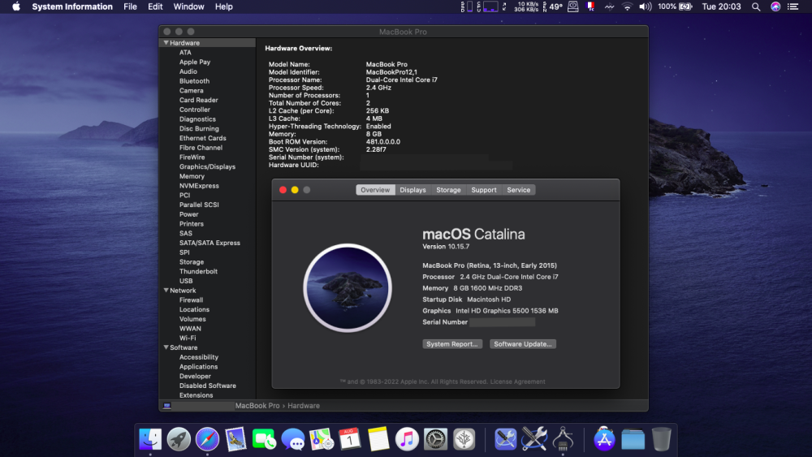The image size is (812, 457).
Task: Click the System Report button
Action: tap(452, 344)
